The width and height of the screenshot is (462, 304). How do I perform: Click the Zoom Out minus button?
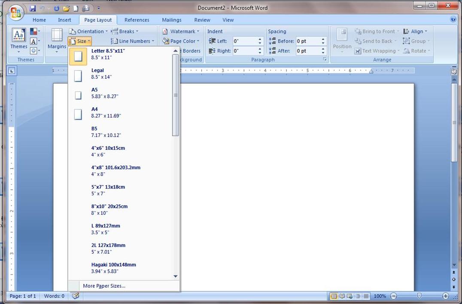(x=393, y=296)
